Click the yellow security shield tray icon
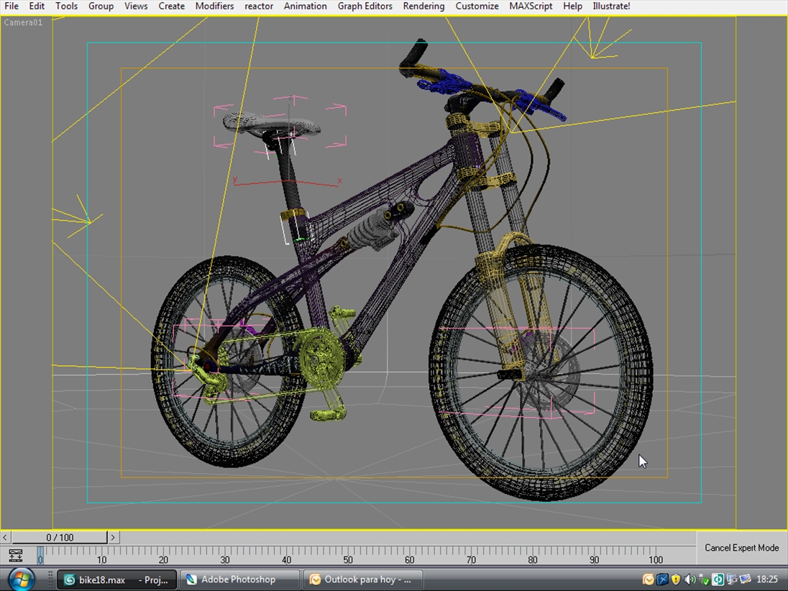The width and height of the screenshot is (788, 591). coord(676,579)
